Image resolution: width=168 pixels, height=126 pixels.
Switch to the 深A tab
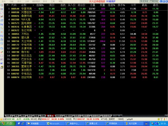[23, 116]
